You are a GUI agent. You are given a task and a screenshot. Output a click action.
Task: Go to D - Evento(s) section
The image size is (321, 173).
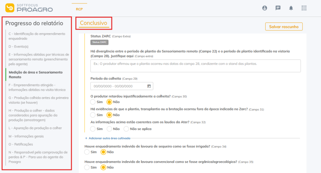[x=18, y=46]
